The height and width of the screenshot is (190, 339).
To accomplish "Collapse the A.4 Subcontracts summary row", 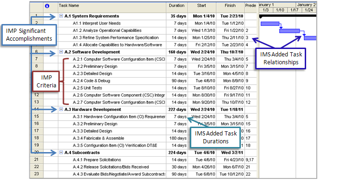I will pyautogui.click(x=62, y=152).
